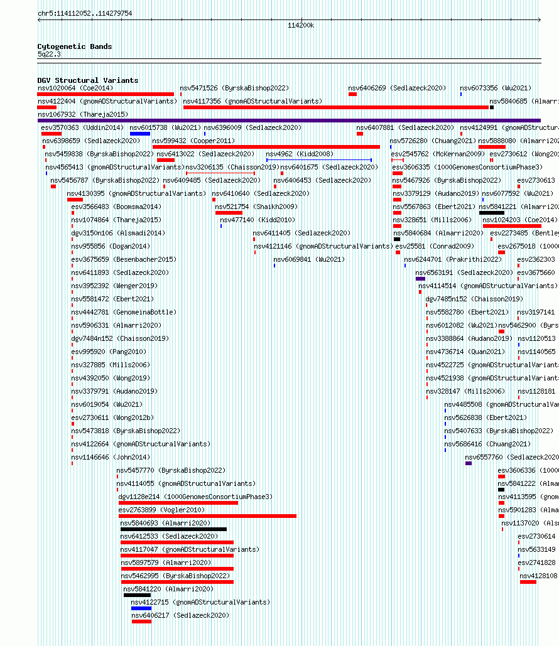Click nsv599432 (Cooper2011) label
Image resolution: width=559 pixels, height=646 pixels.
[193, 141]
